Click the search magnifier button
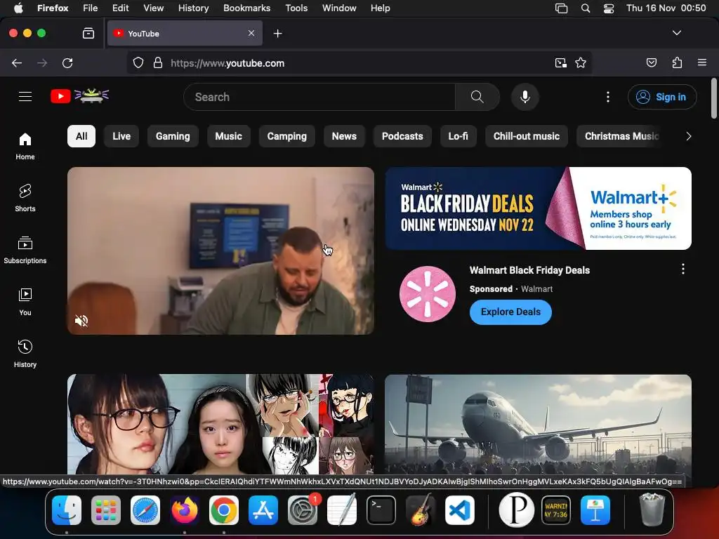The width and height of the screenshot is (719, 539). click(x=477, y=97)
